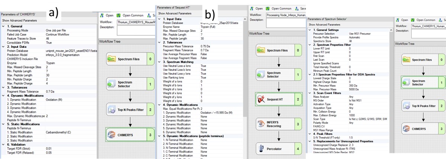Collapse '3. Spectrum Matching' in Sequest HT parameters
The image size is (446, 159).
click(x=160, y=62)
